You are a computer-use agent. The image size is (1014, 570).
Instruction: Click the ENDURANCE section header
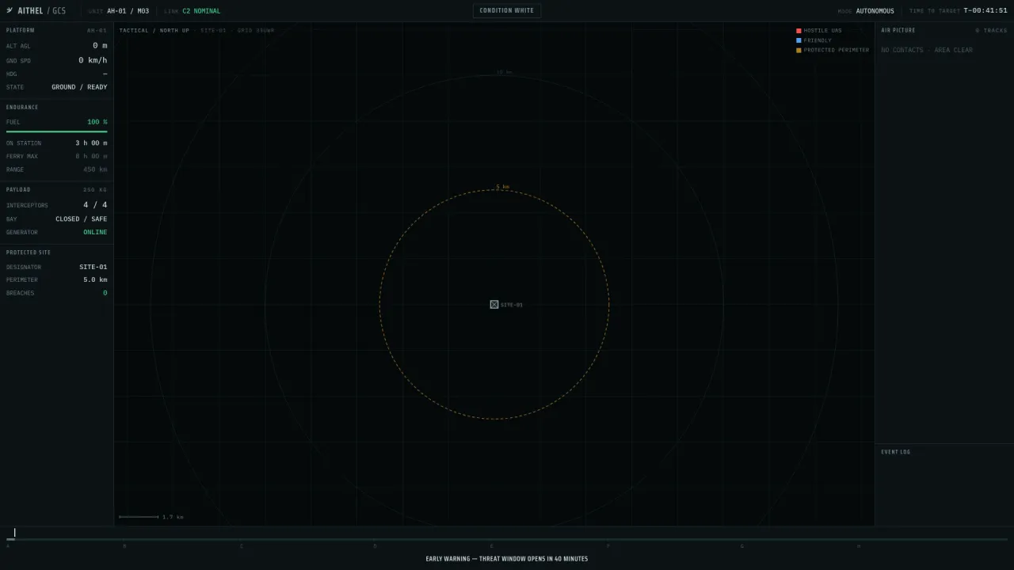tap(22, 107)
